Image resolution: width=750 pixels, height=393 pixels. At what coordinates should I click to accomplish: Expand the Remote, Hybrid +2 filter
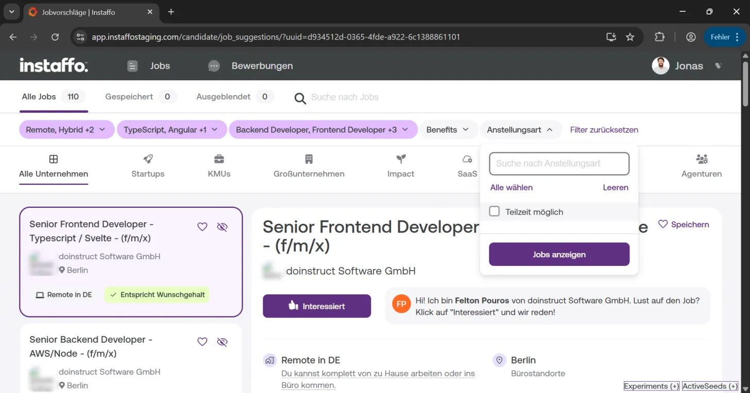(x=66, y=130)
